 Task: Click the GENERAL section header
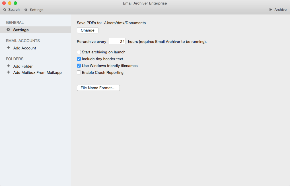tap(15, 22)
